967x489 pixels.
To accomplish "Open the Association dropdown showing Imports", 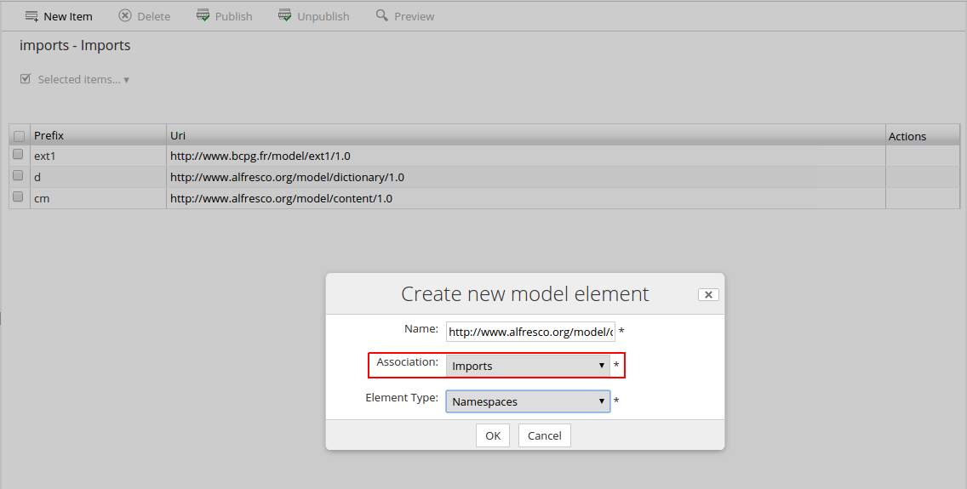I will (x=528, y=366).
